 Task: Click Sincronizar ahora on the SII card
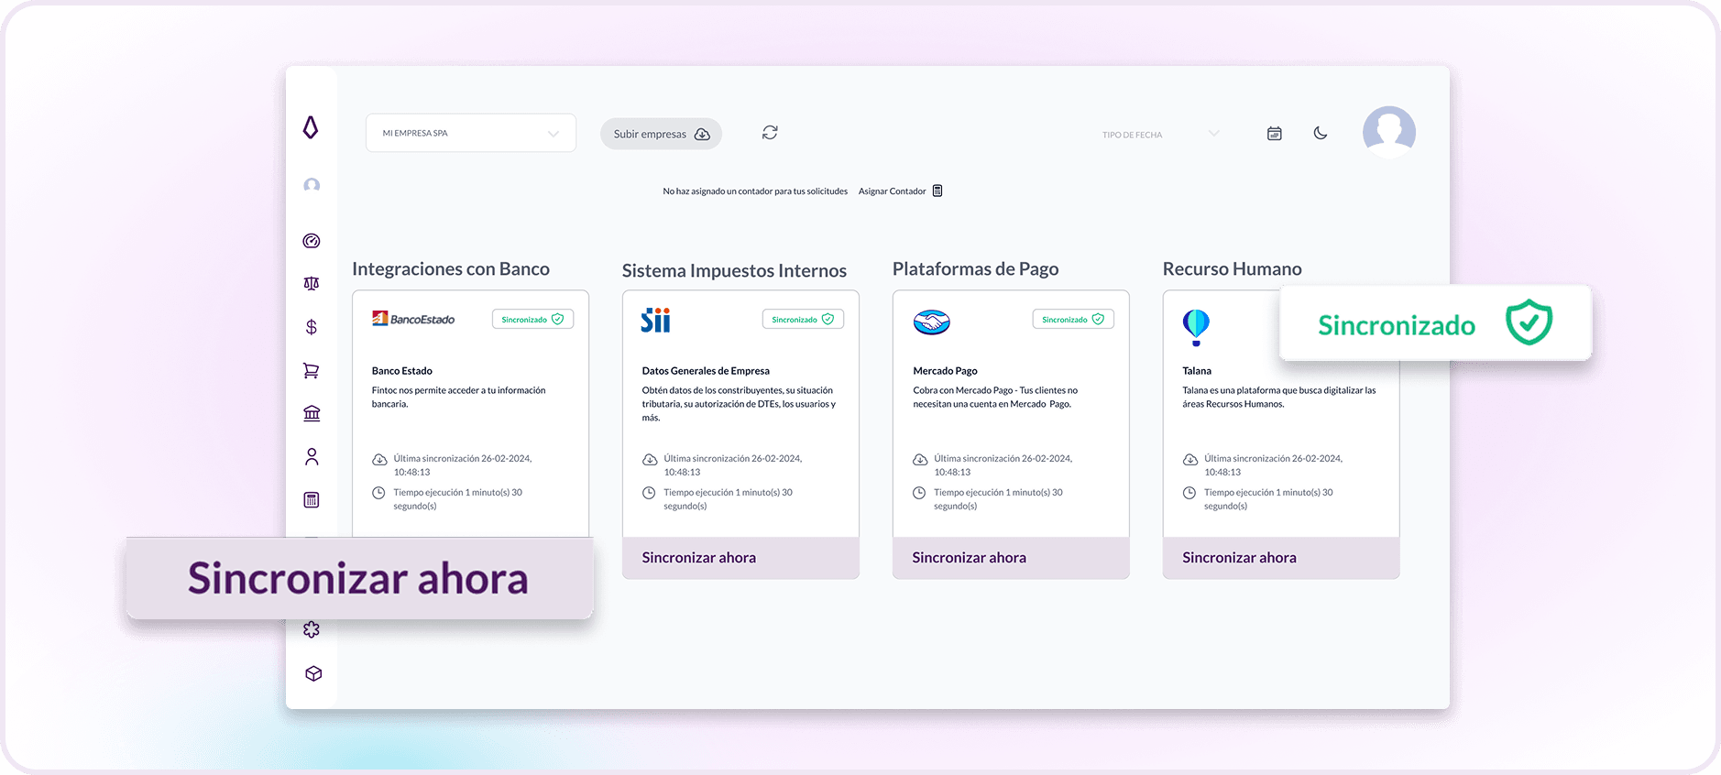(x=740, y=558)
